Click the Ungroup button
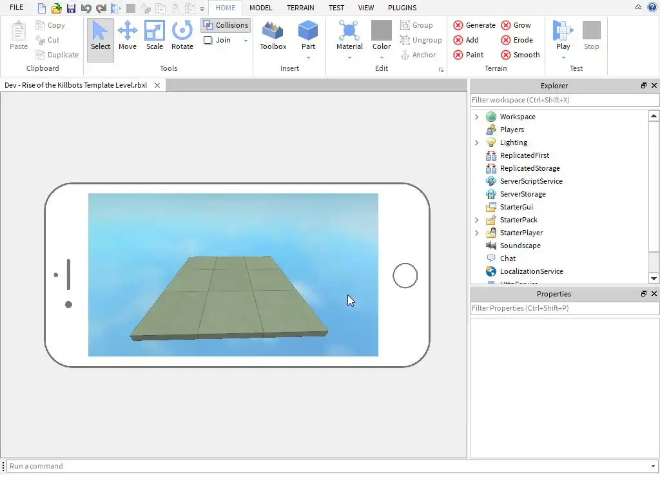The height and width of the screenshot is (495, 660). 421,40
